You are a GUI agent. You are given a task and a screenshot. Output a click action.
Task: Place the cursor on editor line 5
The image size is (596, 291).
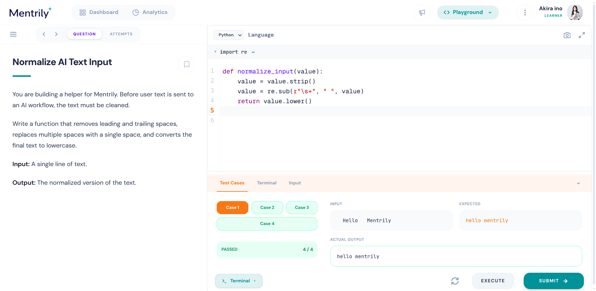click(x=406, y=111)
